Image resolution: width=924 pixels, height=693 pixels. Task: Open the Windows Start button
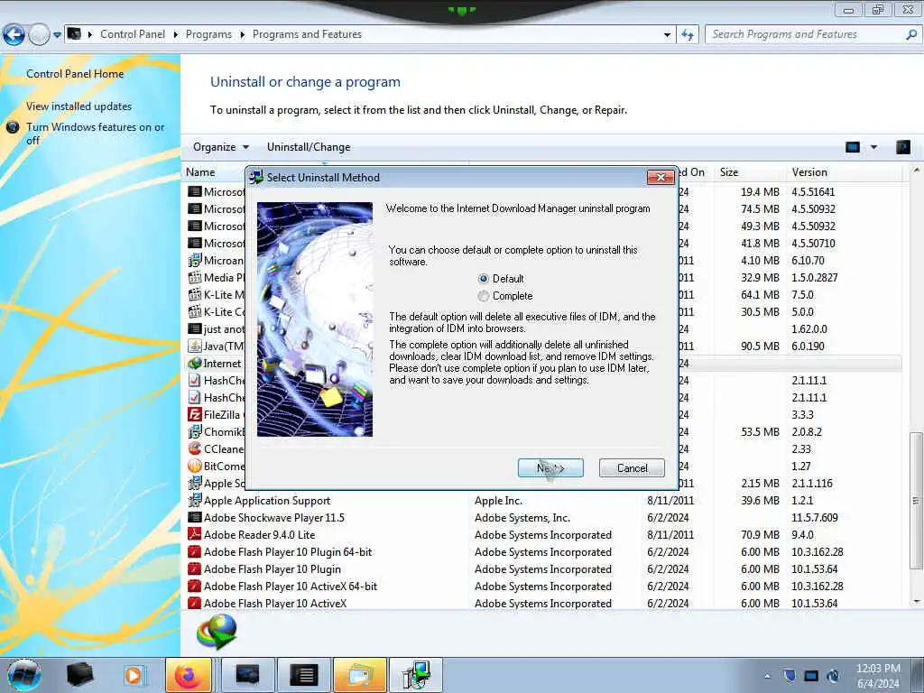click(x=24, y=675)
